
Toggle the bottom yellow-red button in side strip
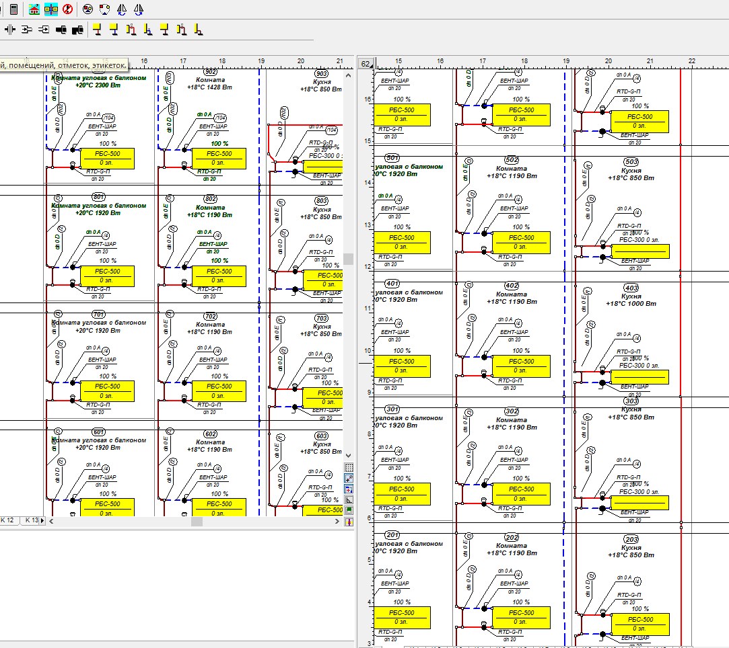click(349, 521)
